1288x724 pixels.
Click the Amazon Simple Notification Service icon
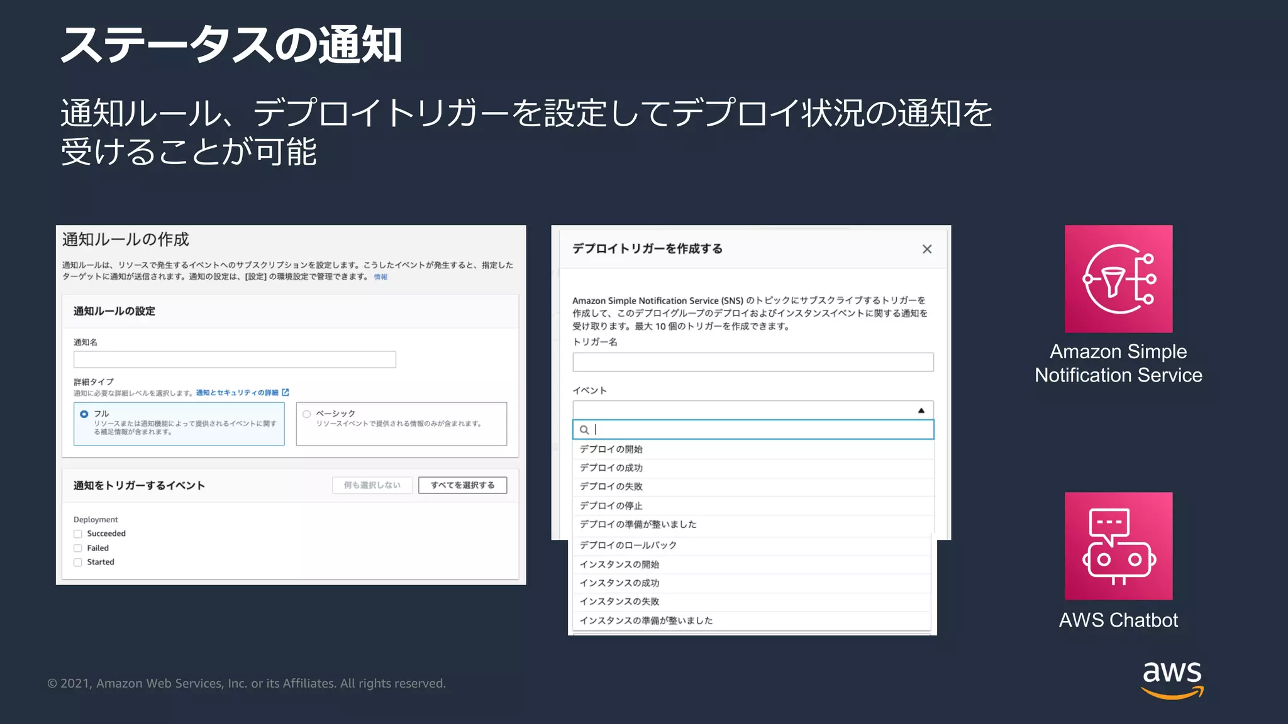[1118, 278]
